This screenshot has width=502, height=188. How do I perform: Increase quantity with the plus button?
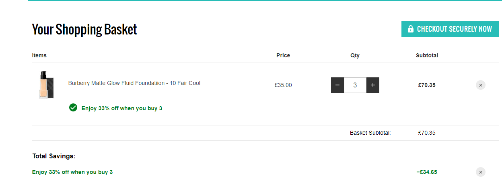point(373,85)
